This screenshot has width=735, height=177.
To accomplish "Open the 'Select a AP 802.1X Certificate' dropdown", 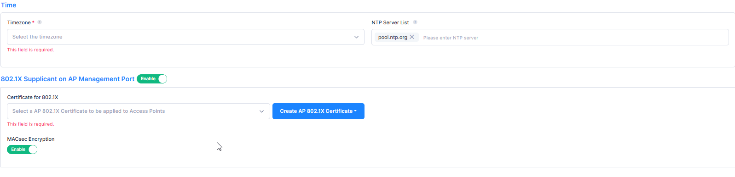I will (x=139, y=111).
